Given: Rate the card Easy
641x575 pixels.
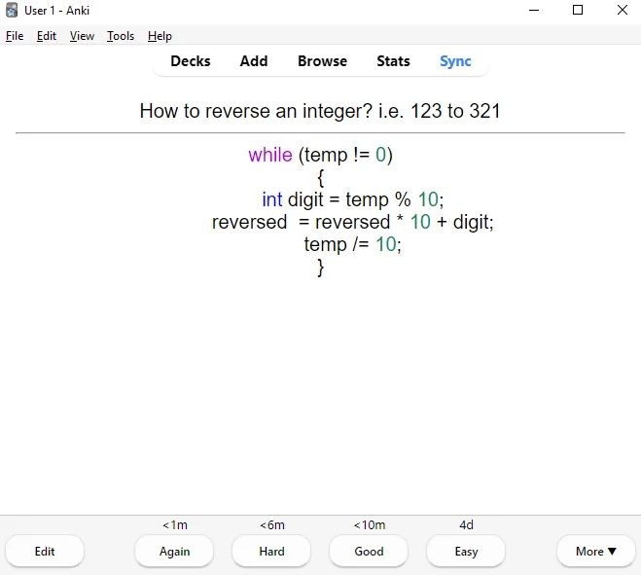Looking at the screenshot, I should tap(466, 552).
